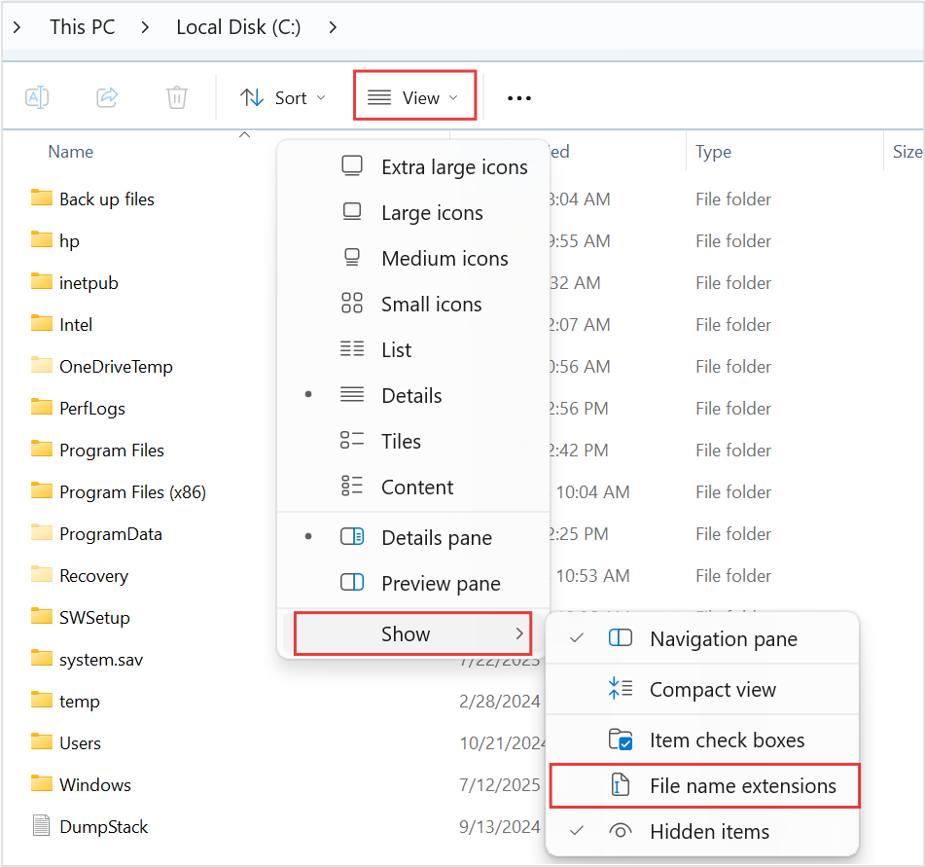Sort files by the Type column

pos(713,152)
